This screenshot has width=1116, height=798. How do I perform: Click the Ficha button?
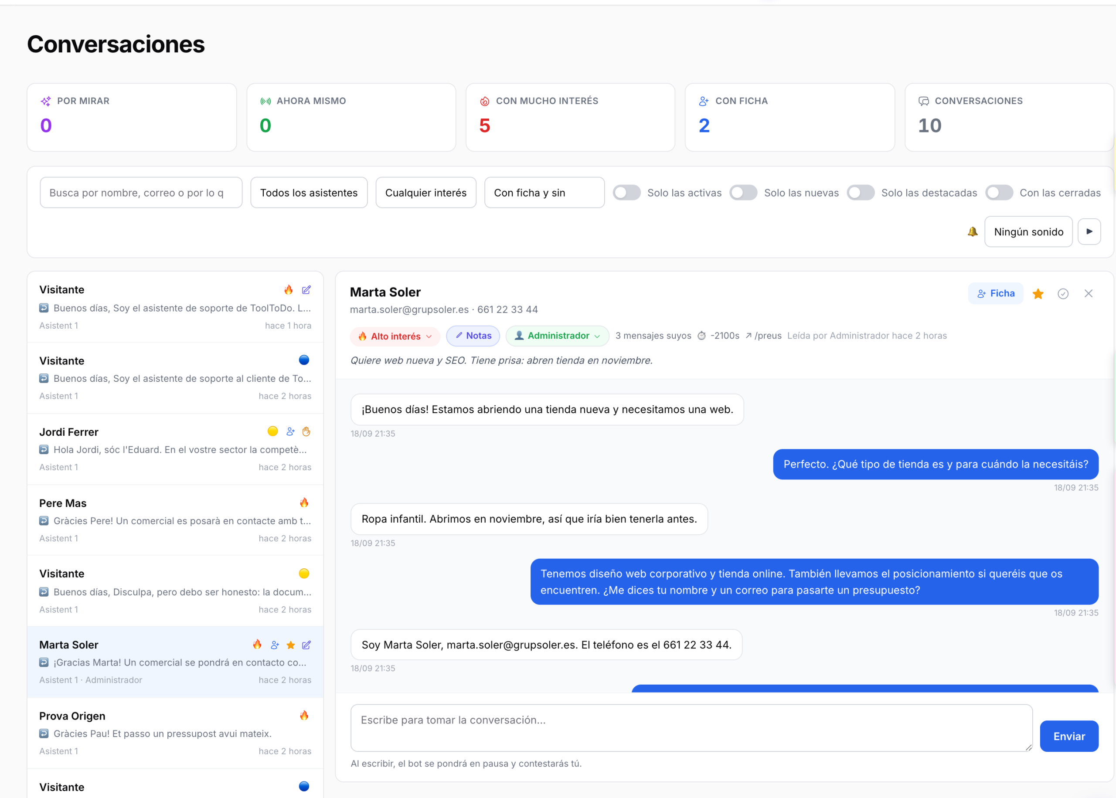(x=996, y=293)
